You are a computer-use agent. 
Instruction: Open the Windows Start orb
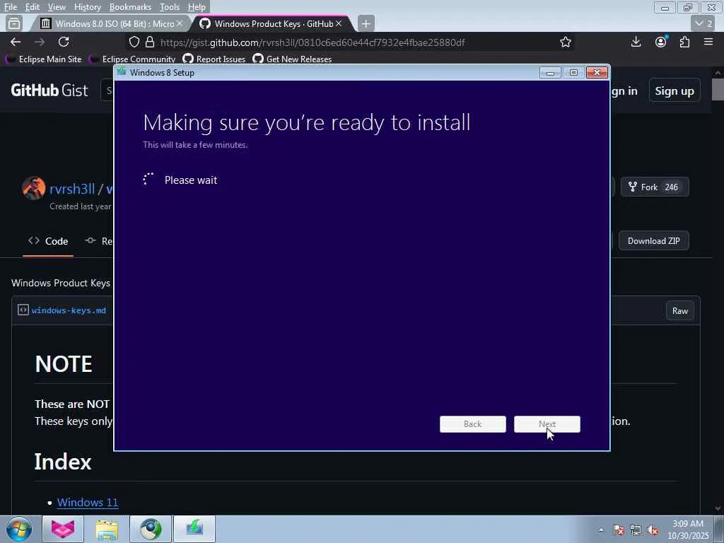[19, 529]
